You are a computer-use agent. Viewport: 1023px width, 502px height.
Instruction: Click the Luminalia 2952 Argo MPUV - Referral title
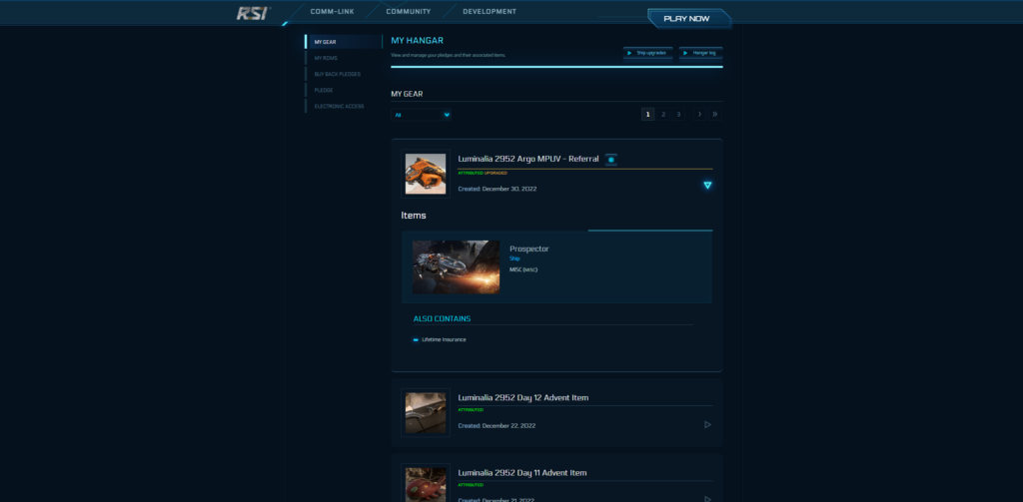[x=528, y=159]
